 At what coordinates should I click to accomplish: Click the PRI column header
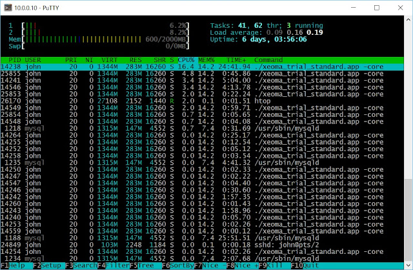[x=71, y=60]
